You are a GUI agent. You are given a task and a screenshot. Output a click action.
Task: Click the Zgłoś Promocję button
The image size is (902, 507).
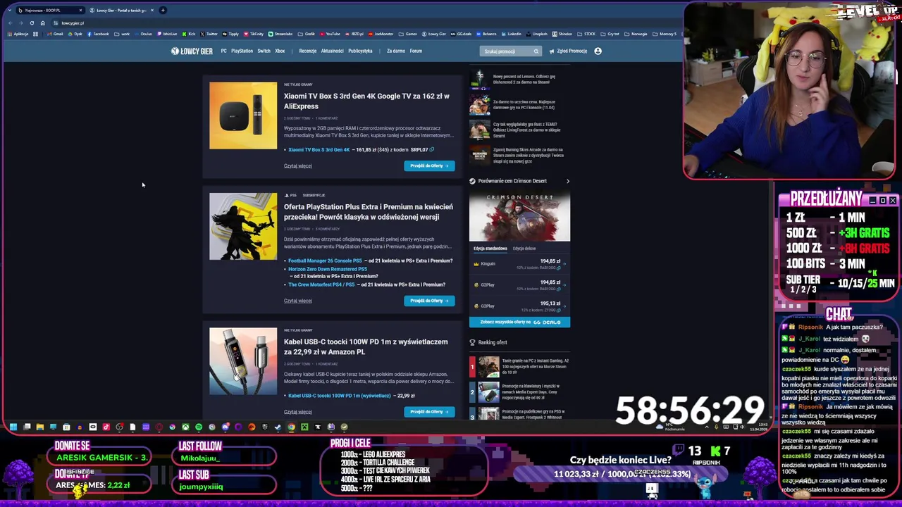[569, 51]
